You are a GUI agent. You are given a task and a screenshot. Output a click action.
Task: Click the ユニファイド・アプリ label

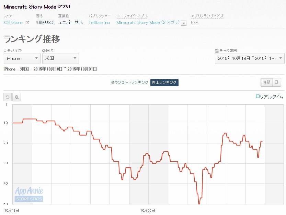[x=132, y=16]
